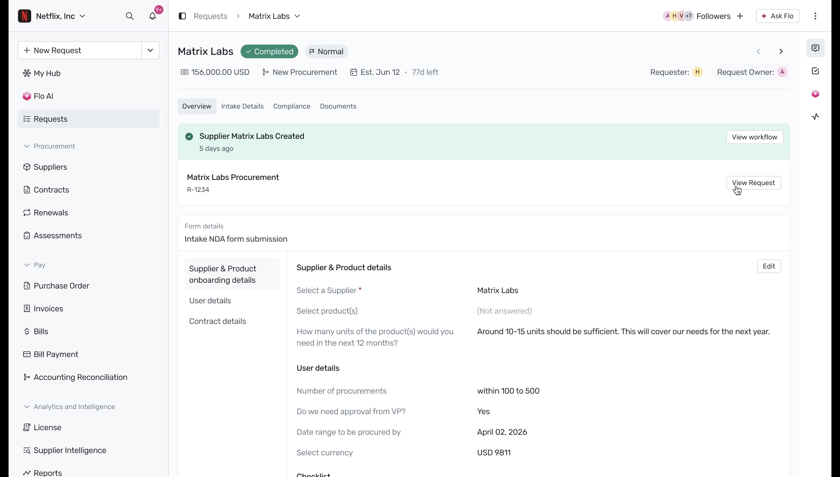This screenshot has width=840, height=477.
Task: Open Assessments in sidebar
Action: (x=89, y=236)
